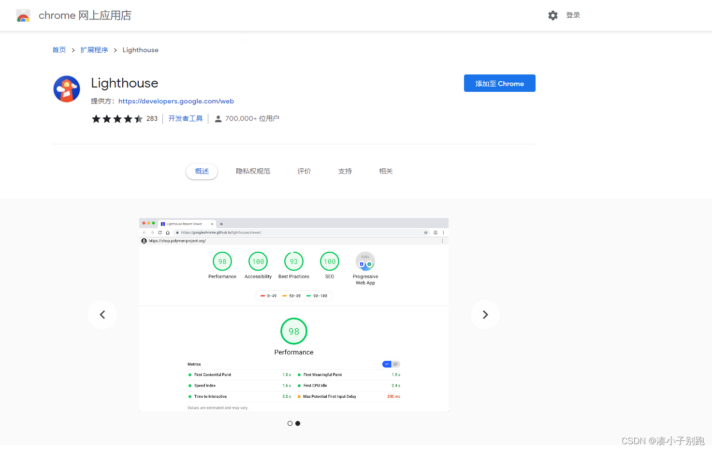Click the 登录 link
712x450 pixels.
click(x=573, y=15)
